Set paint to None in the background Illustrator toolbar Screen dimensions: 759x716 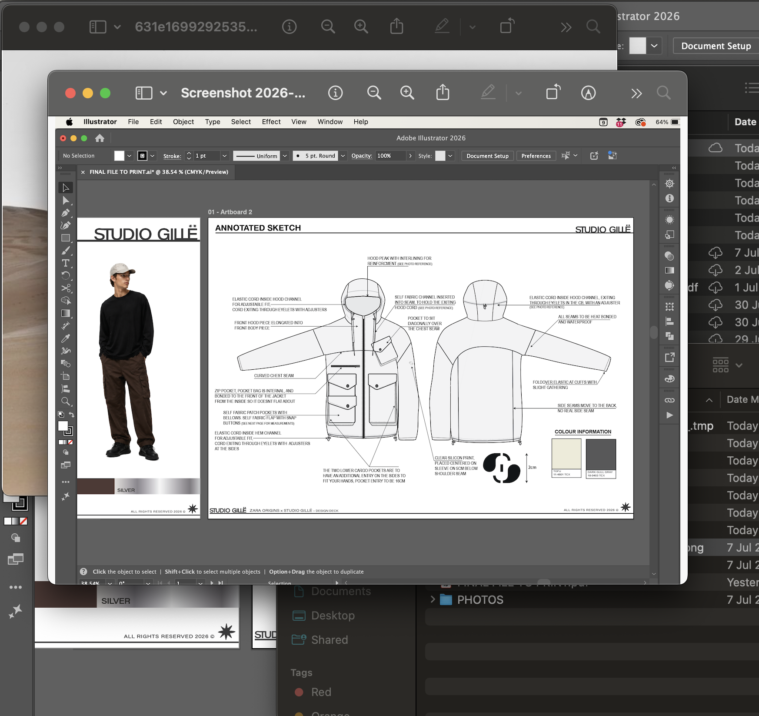pos(23,521)
